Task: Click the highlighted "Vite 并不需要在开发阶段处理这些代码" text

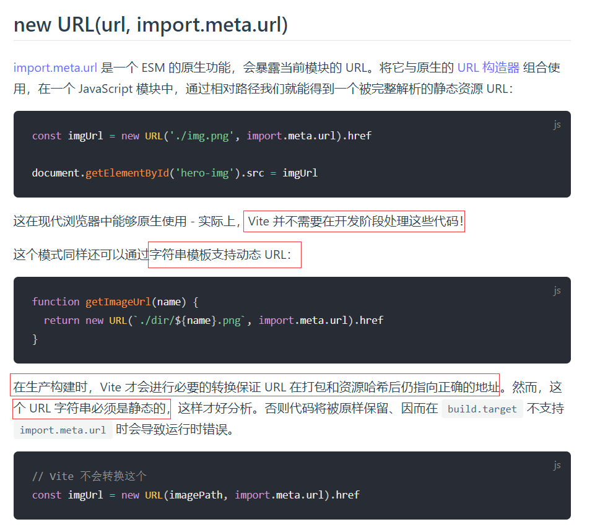Action: (355, 221)
